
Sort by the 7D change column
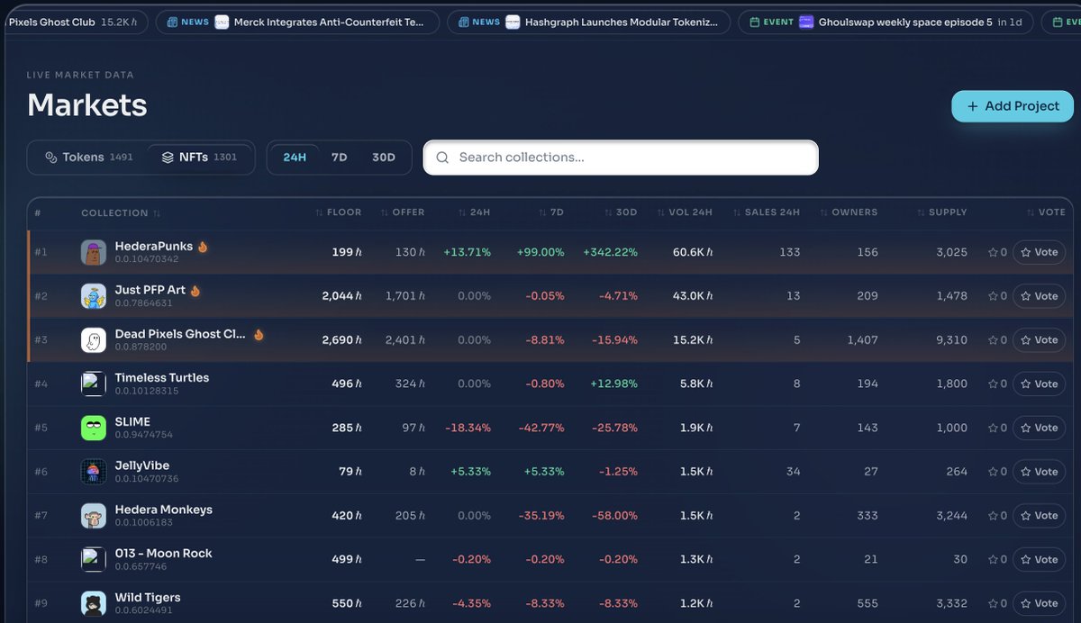coord(551,212)
